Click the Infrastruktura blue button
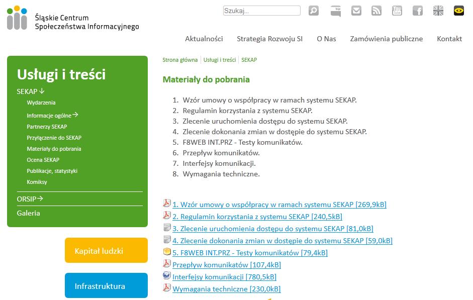 (106, 285)
